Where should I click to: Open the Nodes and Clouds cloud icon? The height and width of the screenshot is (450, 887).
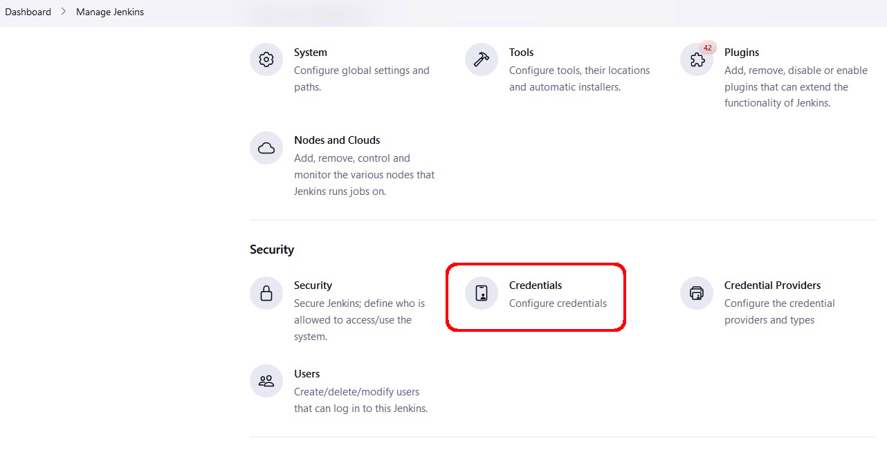(x=266, y=148)
